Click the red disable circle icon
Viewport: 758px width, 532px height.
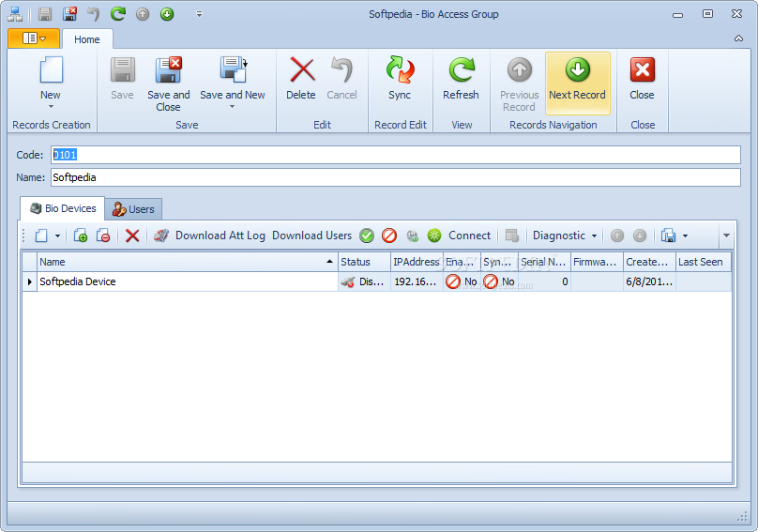point(389,236)
